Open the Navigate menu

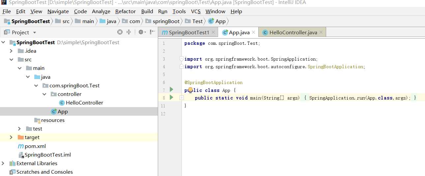click(58, 11)
